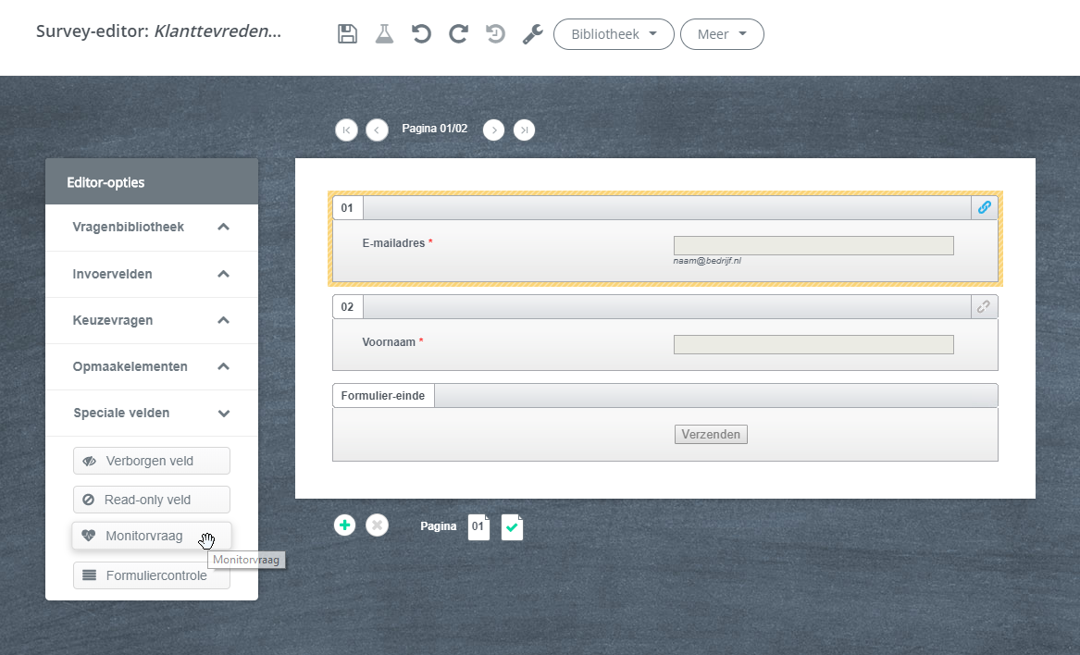Click the test flask icon

tap(384, 34)
